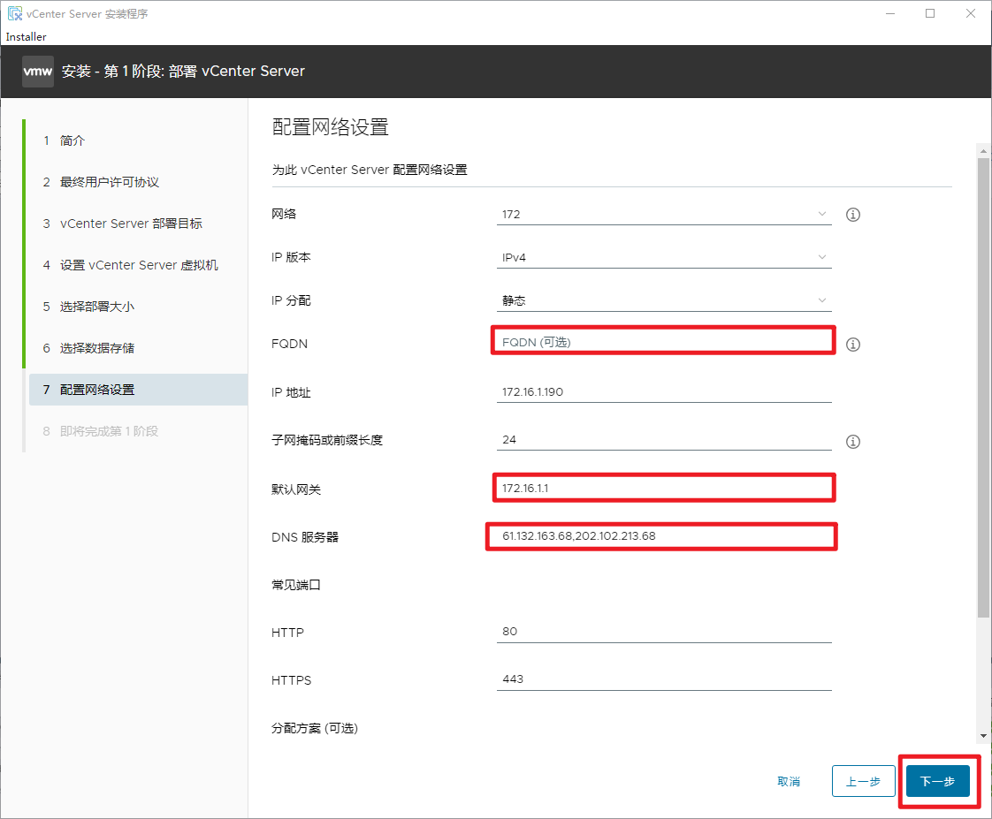This screenshot has width=992, height=819.
Task: Open the IP 分配 dropdown showing 静态
Action: pos(663,300)
